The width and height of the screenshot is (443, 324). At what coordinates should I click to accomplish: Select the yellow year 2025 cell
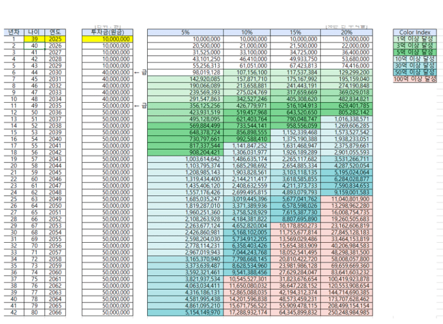(55, 39)
